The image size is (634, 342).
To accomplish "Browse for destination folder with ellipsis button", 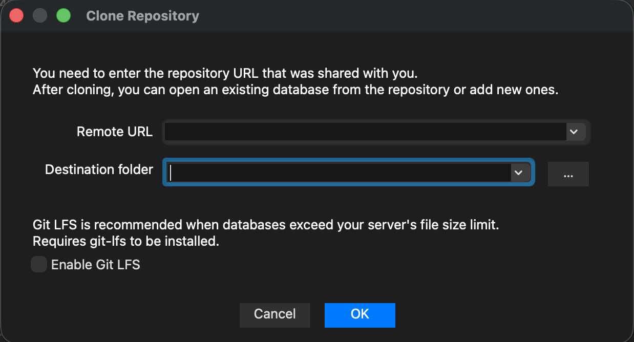I will click(568, 174).
